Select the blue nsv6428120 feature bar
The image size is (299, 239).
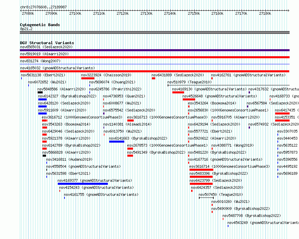click(x=42, y=106)
